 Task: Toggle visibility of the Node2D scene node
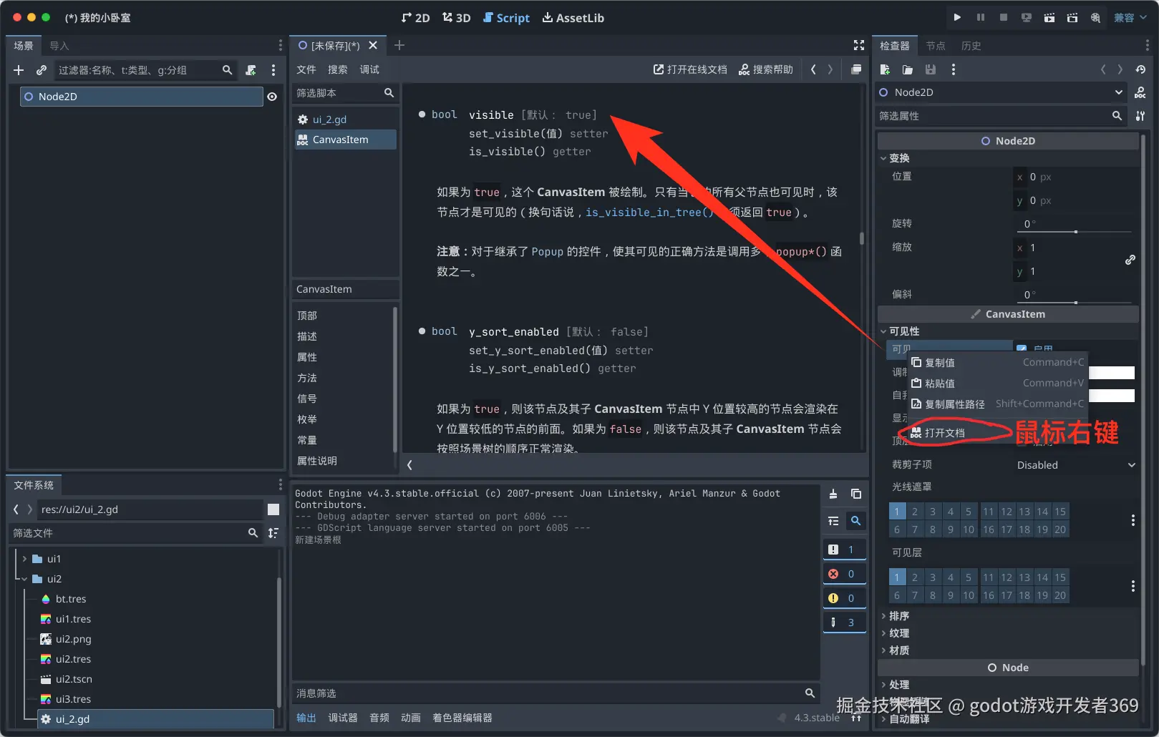[x=272, y=97]
